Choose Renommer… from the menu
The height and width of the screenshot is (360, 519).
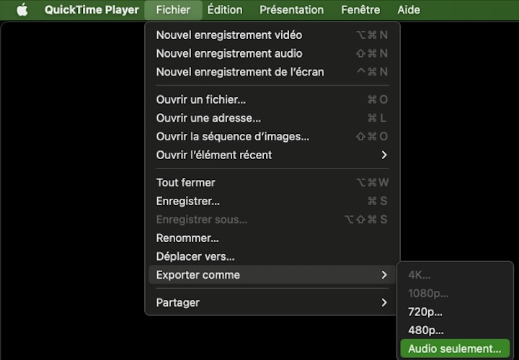(187, 238)
